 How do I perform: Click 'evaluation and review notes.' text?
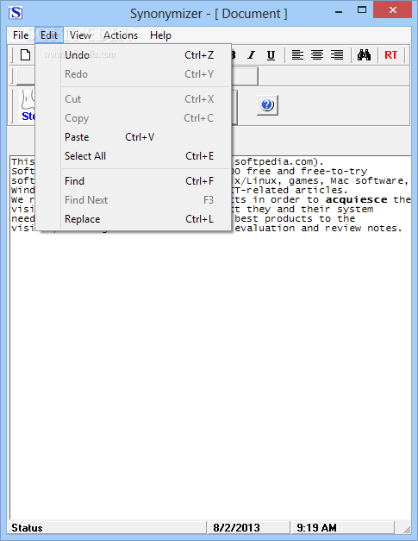318,228
